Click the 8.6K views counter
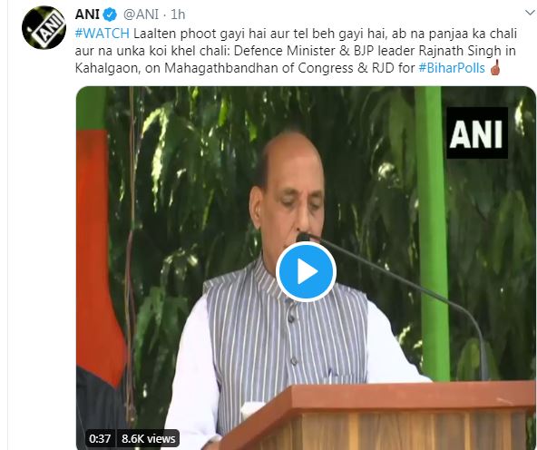 pyautogui.click(x=149, y=439)
